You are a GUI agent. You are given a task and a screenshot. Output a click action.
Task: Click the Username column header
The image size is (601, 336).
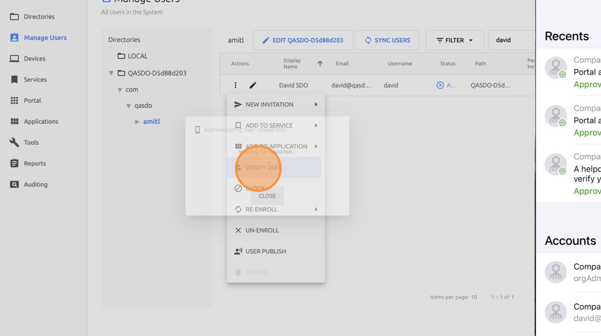tap(400, 63)
